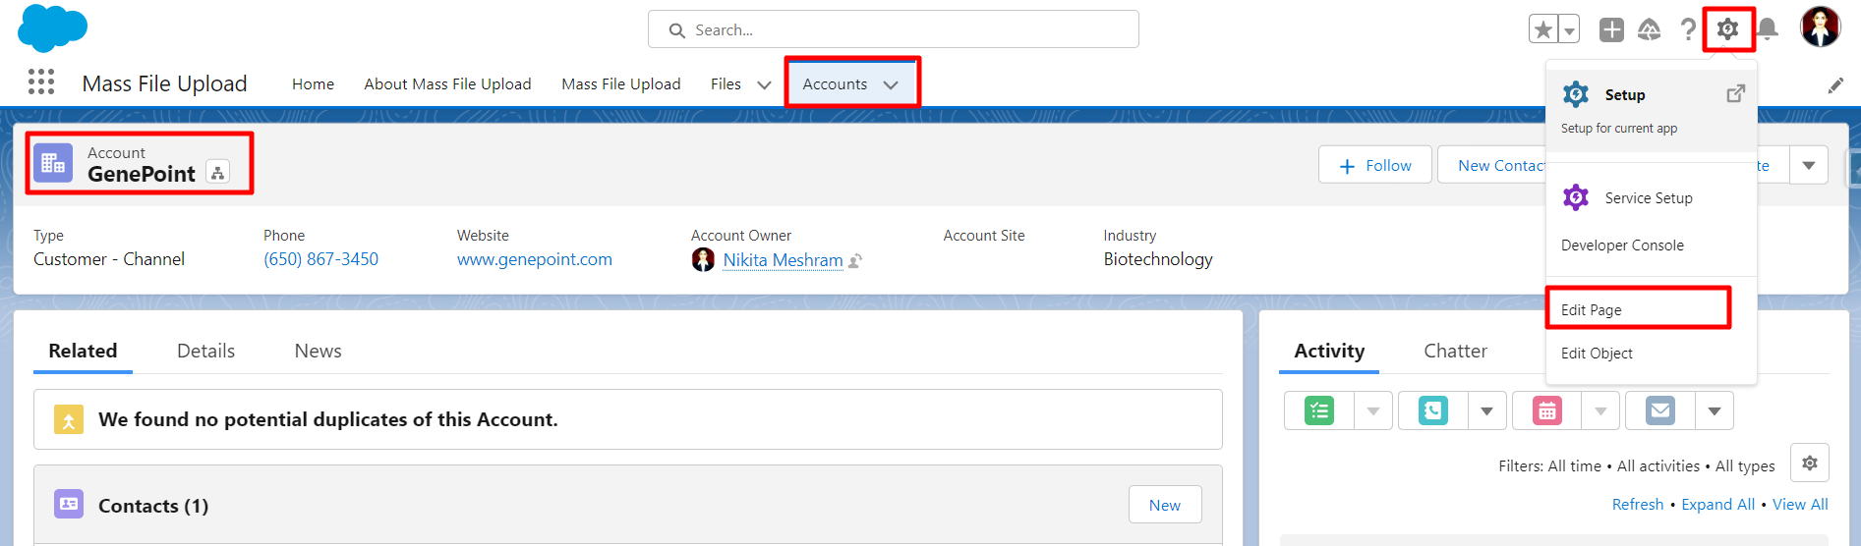
Task: Click the New Task list icon
Action: tap(1319, 410)
